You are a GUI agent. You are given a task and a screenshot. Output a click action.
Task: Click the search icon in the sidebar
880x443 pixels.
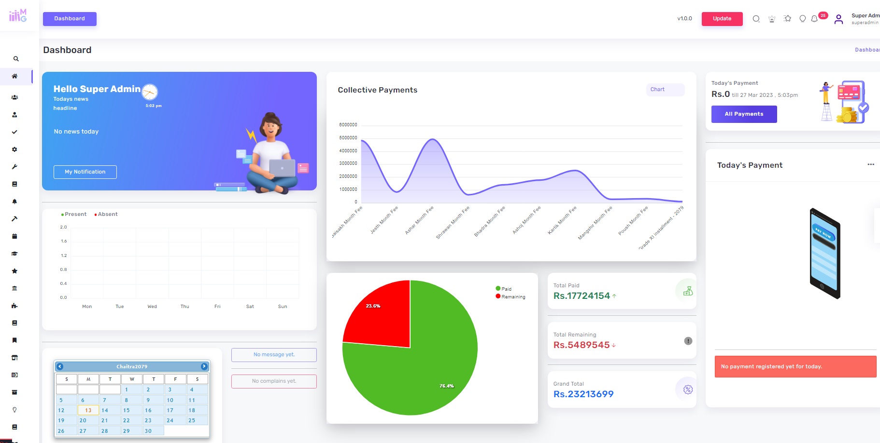click(x=16, y=59)
